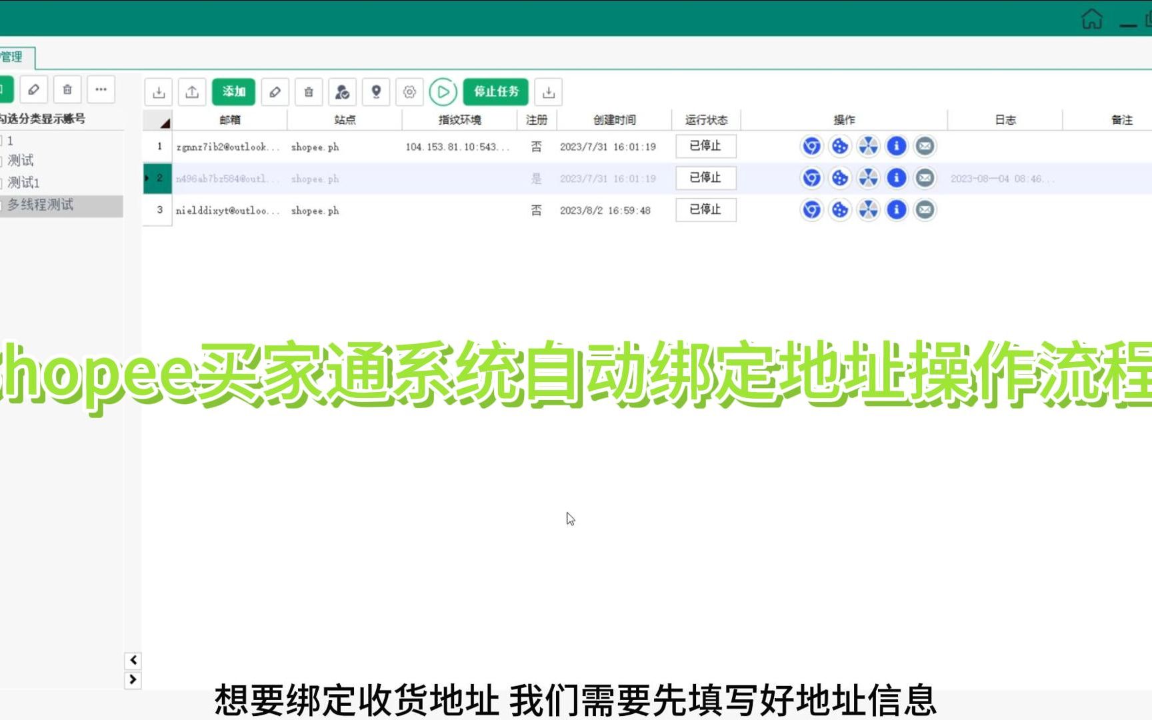Screen dimensions: 1152x720
Task: Start tasks using the circular play control
Action: (x=443, y=92)
